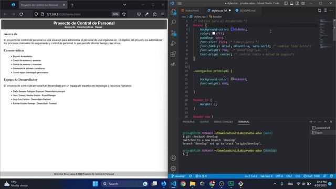Open launch profile dropdown beside new terminal
This screenshot has height=189, width=336.
314,122
